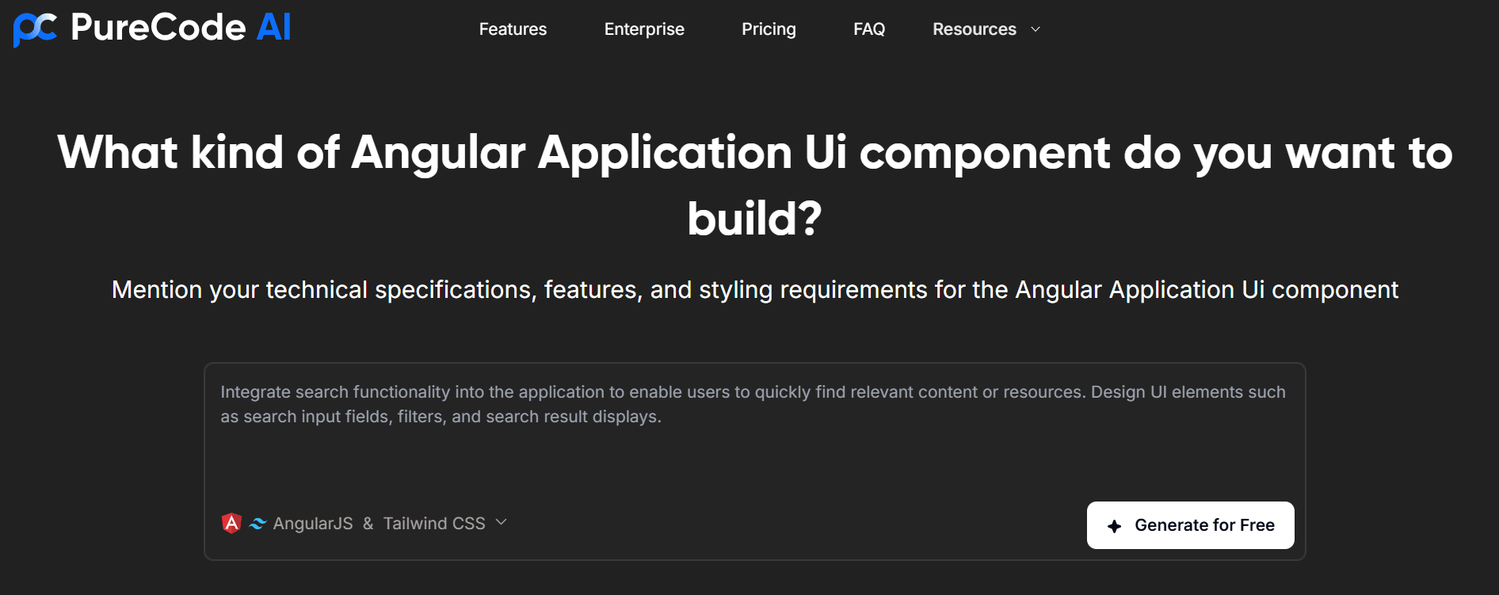The height and width of the screenshot is (595, 1499).
Task: Click the Angular shield icon
Action: click(x=231, y=523)
